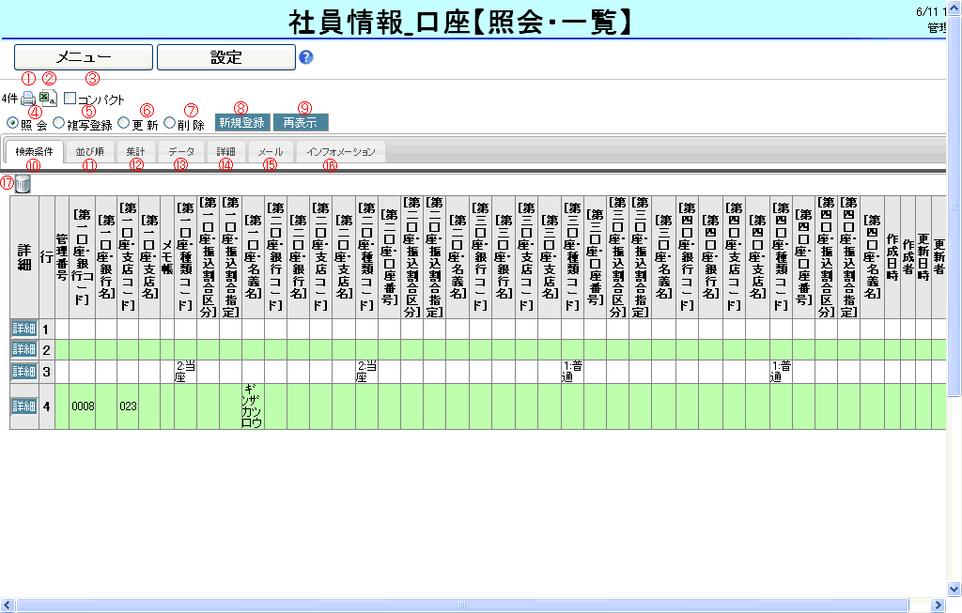Export the list with the Excel icon
The width and height of the screenshot is (962, 613).
coord(48,98)
